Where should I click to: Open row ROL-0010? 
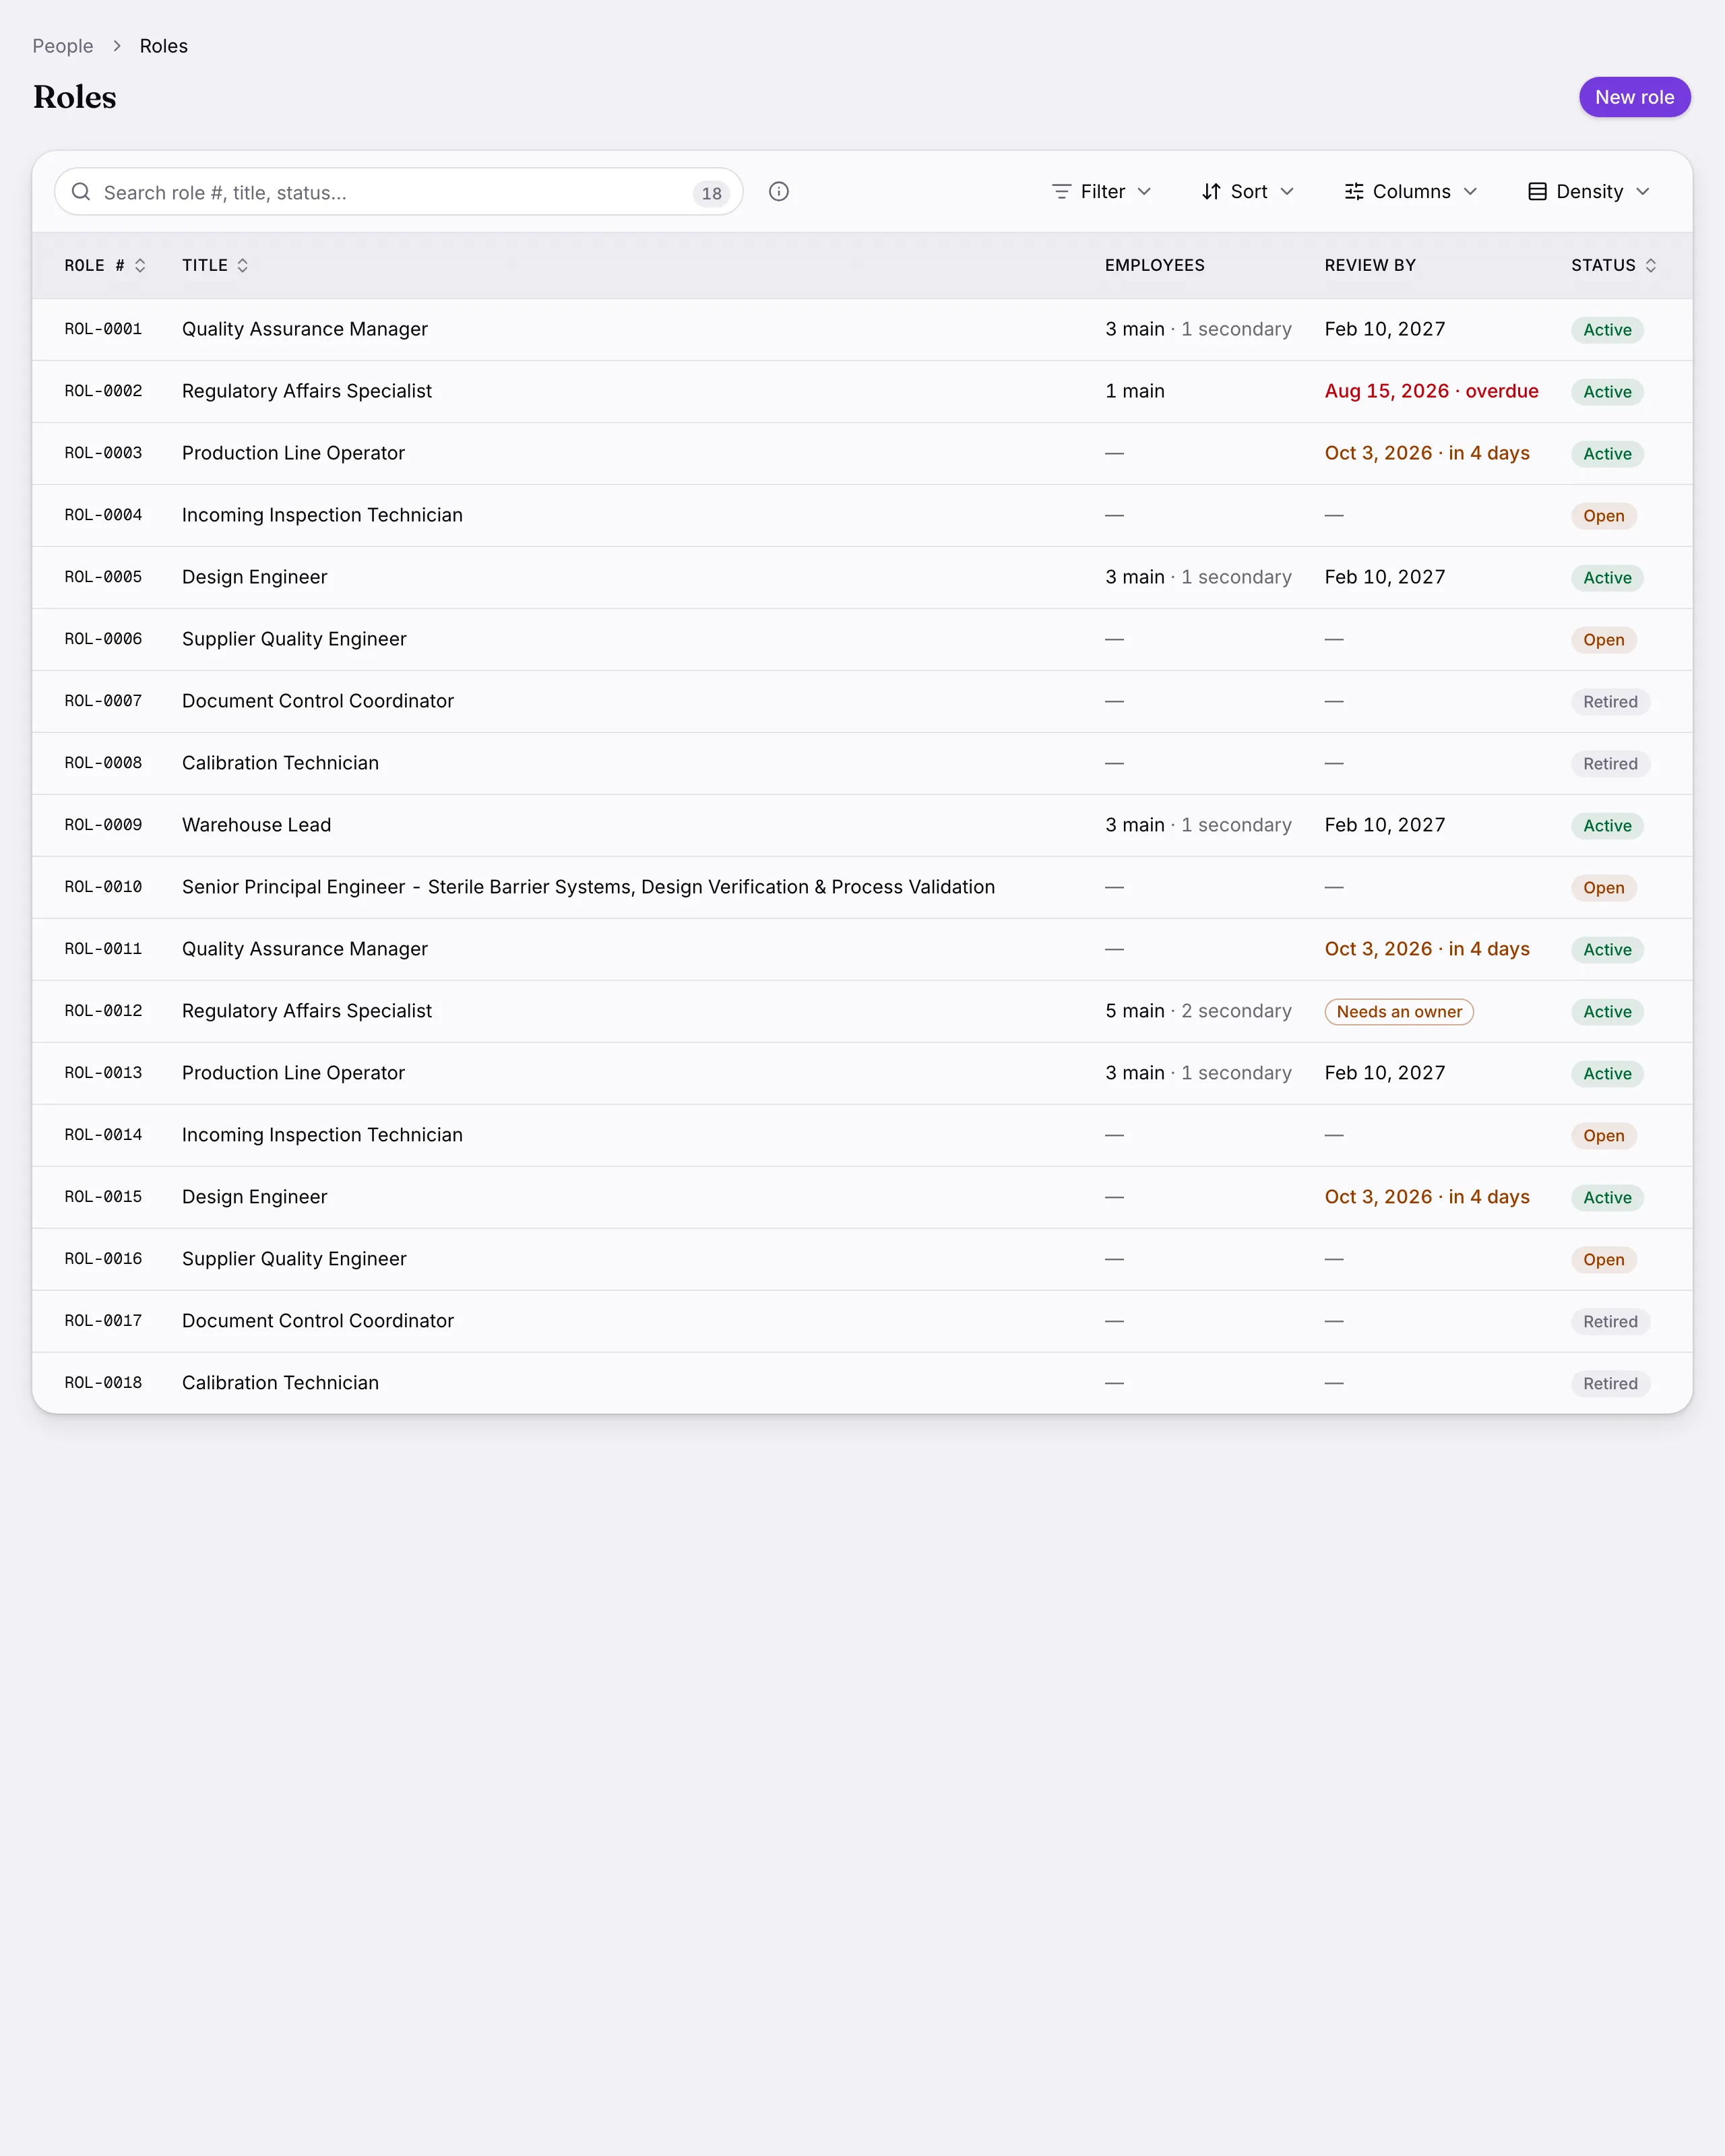tap(862, 888)
